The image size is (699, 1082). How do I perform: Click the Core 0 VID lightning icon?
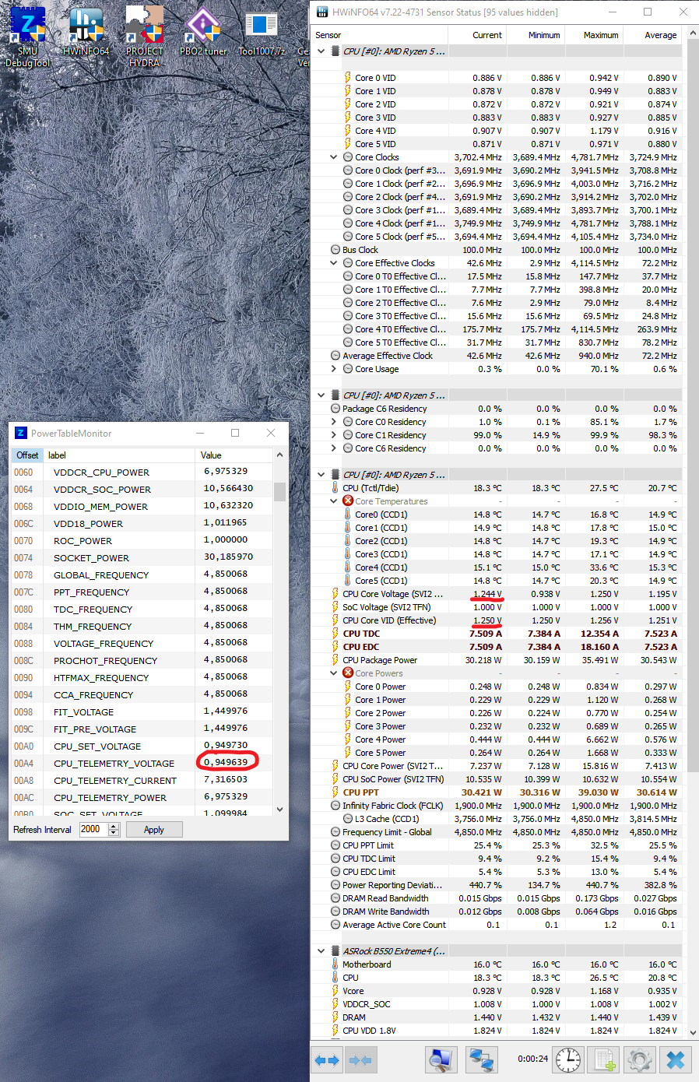tap(348, 78)
